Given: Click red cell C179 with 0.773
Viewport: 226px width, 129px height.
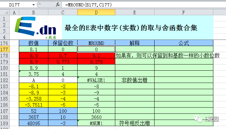Looking at the screenshot, I should tap(63, 62).
